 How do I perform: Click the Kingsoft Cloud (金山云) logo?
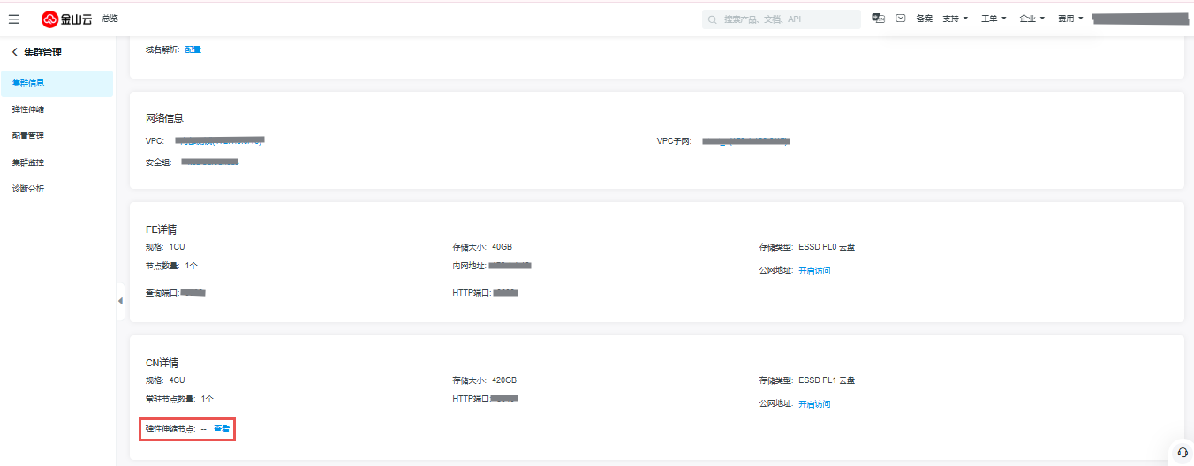tap(66, 19)
